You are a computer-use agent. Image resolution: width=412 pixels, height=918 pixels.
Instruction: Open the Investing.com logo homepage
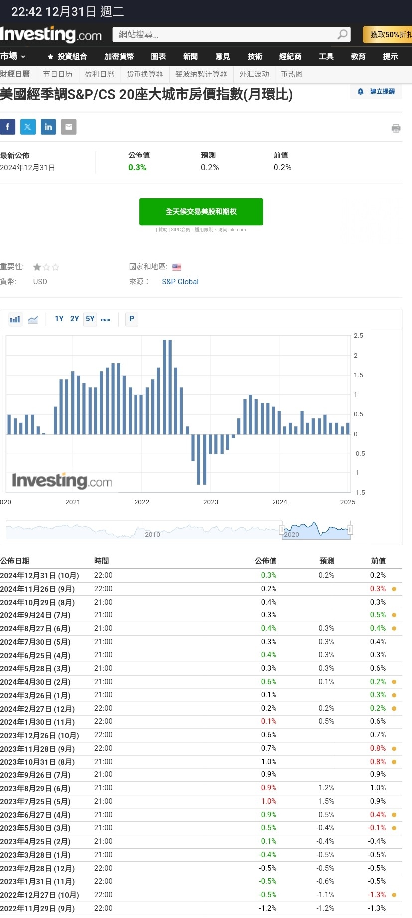[50, 34]
